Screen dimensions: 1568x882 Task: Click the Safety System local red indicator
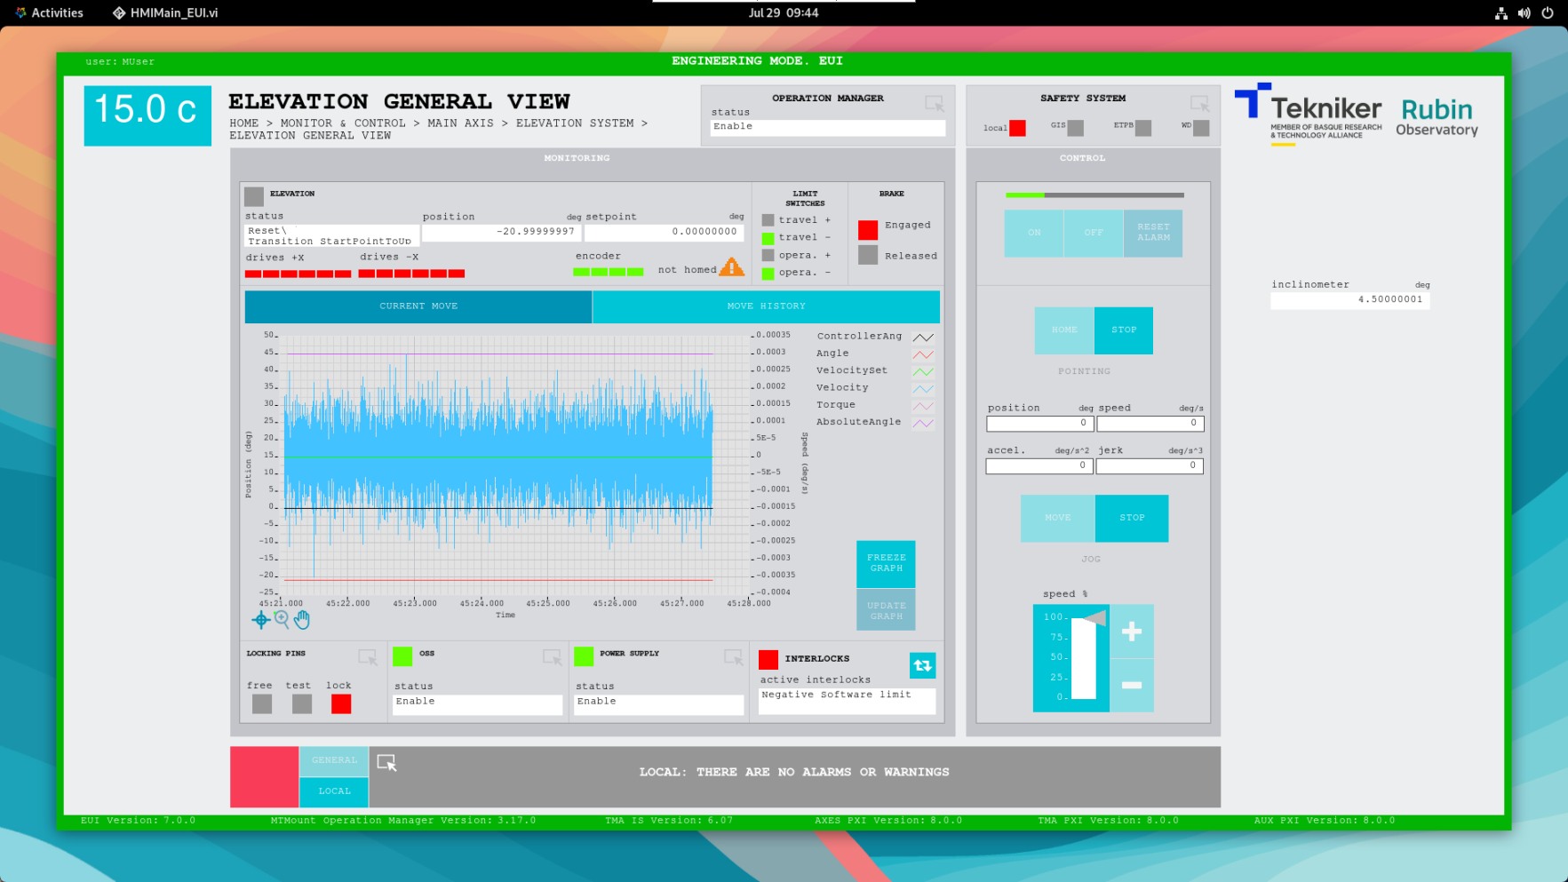click(1017, 128)
